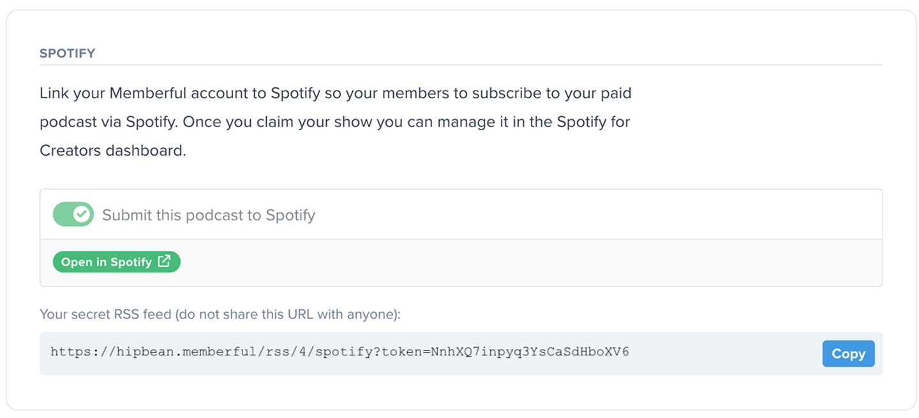This screenshot has height=418, width=919.
Task: Click the gray panel area right of Open in Spotify
Action: coord(511,262)
